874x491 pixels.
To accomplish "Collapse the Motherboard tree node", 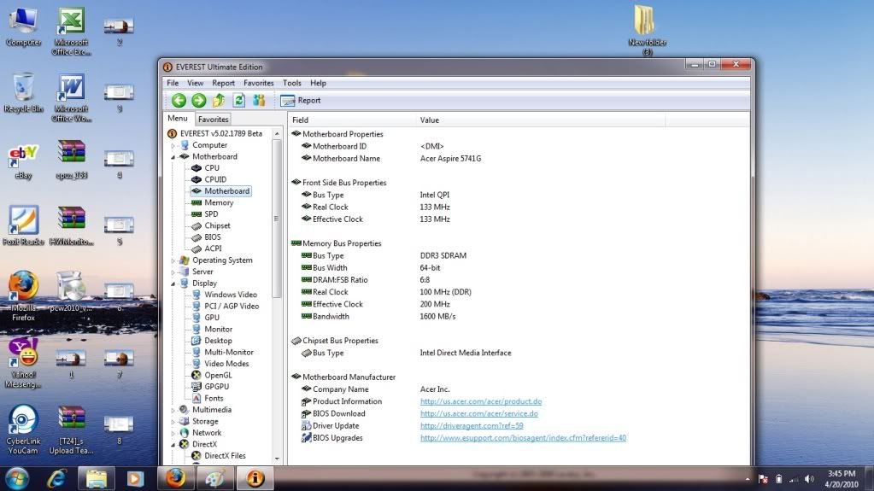I will point(173,157).
